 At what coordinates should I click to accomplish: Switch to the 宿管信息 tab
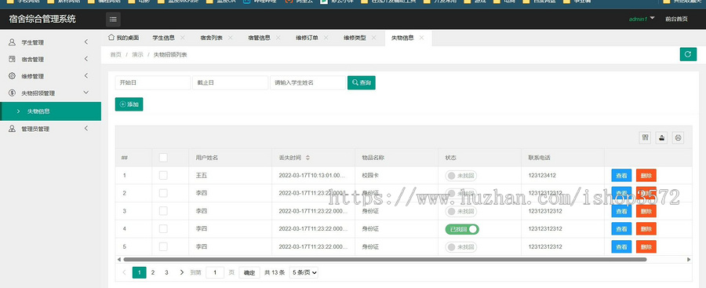259,38
